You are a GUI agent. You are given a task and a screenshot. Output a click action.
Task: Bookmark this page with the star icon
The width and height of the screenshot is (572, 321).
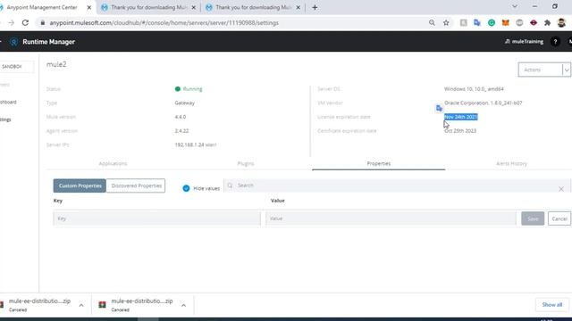click(x=446, y=22)
